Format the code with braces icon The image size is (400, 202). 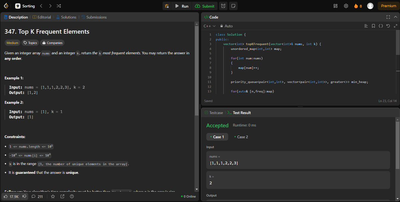point(380,26)
